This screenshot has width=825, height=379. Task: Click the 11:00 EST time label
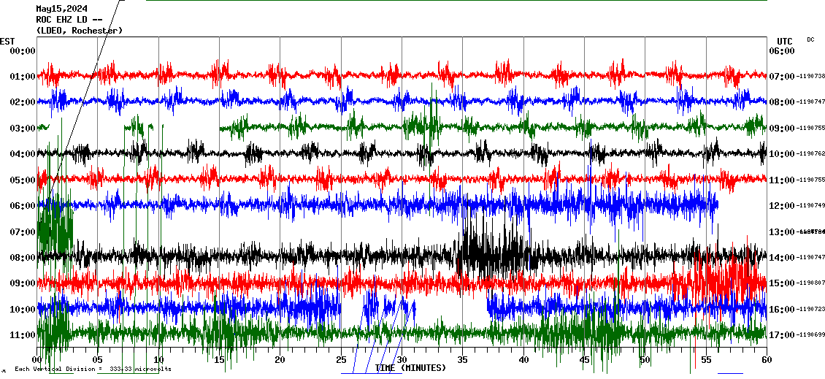23,335
